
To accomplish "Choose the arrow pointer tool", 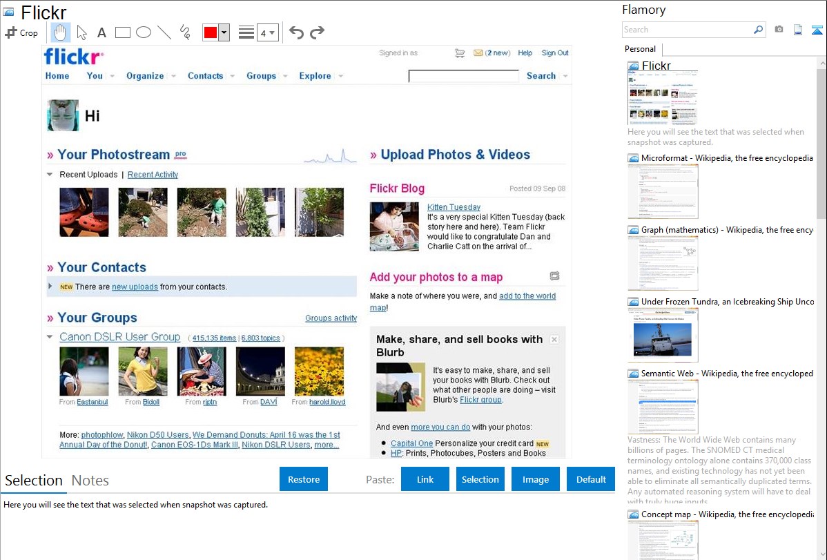I will 81,32.
